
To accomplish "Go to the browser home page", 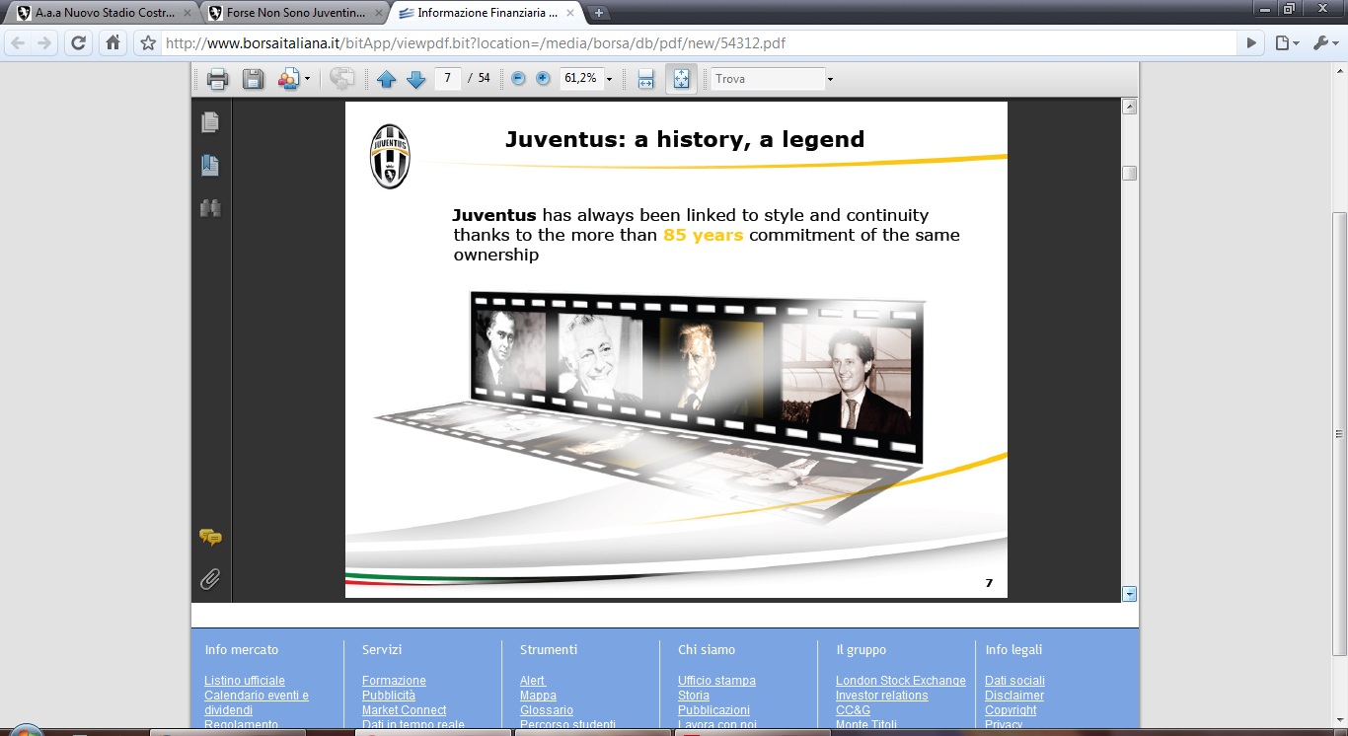I will 113,43.
